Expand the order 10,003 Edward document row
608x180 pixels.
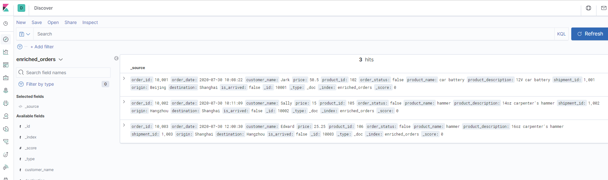tap(124, 125)
